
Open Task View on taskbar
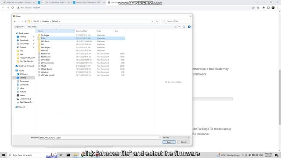[x=61, y=155]
